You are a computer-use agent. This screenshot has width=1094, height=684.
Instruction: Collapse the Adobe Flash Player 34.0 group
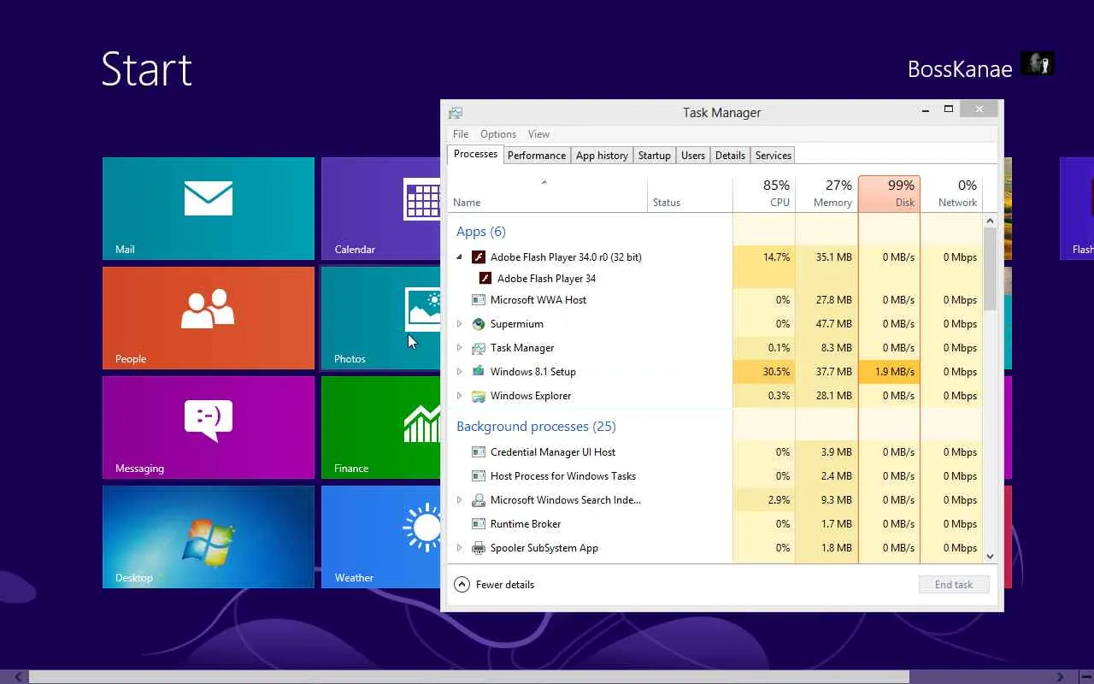pos(459,256)
